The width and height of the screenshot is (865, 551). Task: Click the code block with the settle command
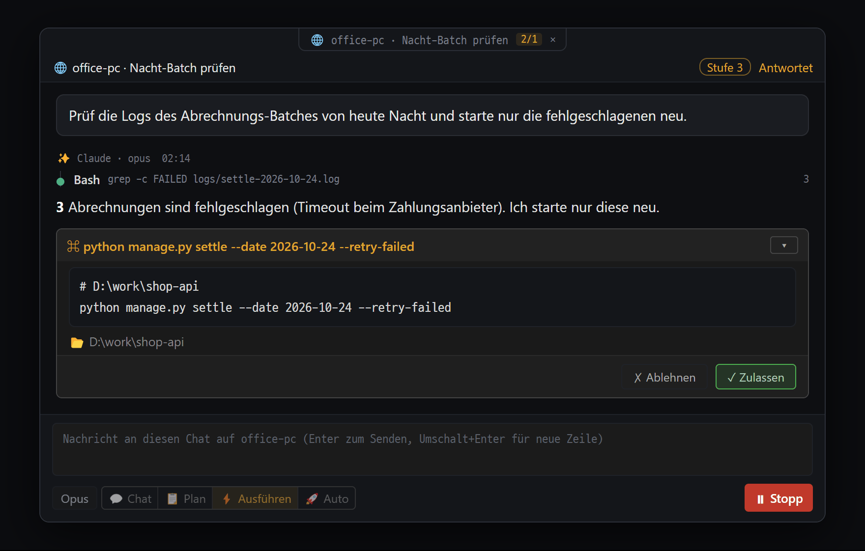pos(432,297)
